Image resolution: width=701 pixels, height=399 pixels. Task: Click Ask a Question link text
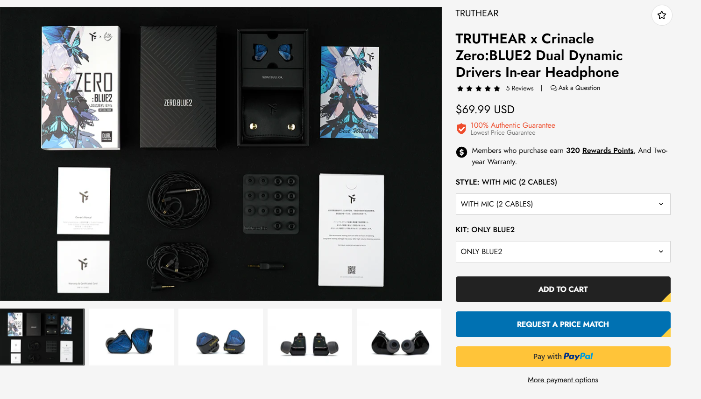point(579,88)
